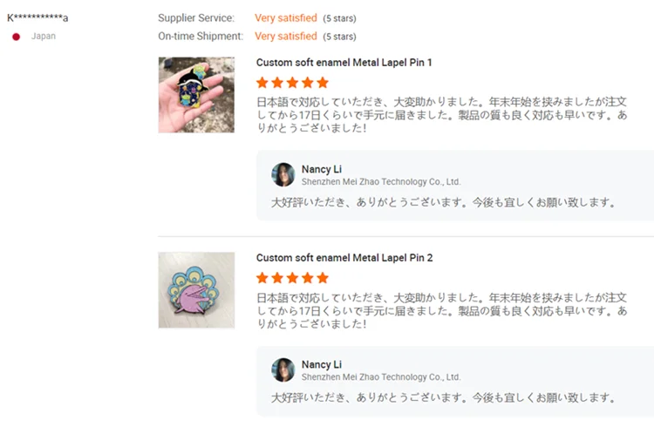
Task: Click Nancy Li's avatar in first reply
Action: click(x=283, y=174)
